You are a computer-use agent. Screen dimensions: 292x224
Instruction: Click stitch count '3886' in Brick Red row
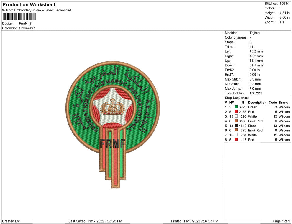tap(242, 121)
